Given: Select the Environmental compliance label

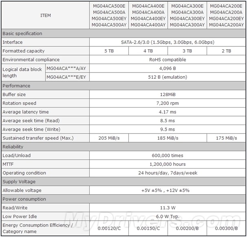Looking at the screenshot, I should [31, 59].
